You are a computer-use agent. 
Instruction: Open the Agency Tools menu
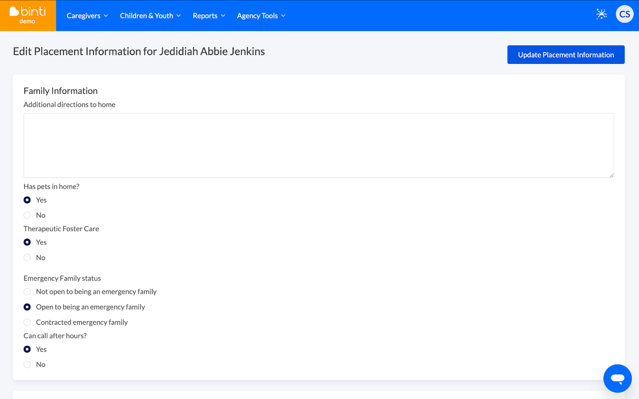point(261,16)
